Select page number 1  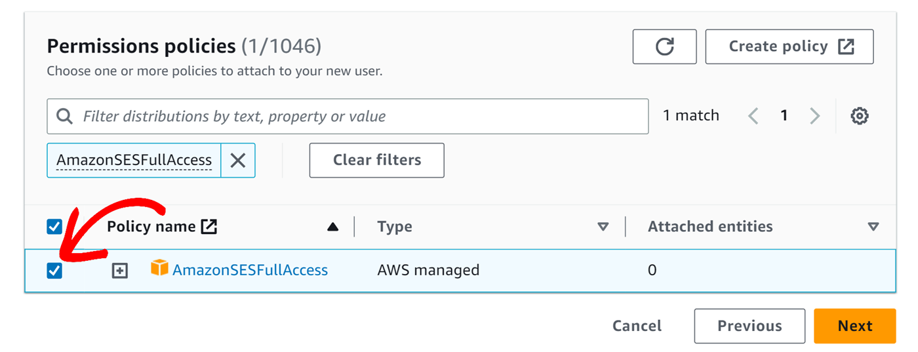[784, 116]
